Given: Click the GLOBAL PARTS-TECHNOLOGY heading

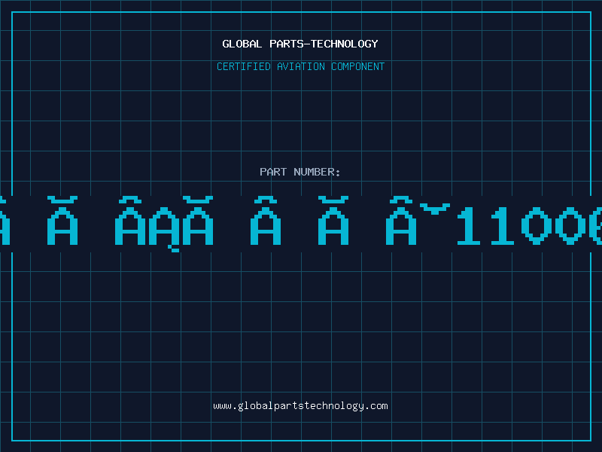Looking at the screenshot, I should click(300, 44).
